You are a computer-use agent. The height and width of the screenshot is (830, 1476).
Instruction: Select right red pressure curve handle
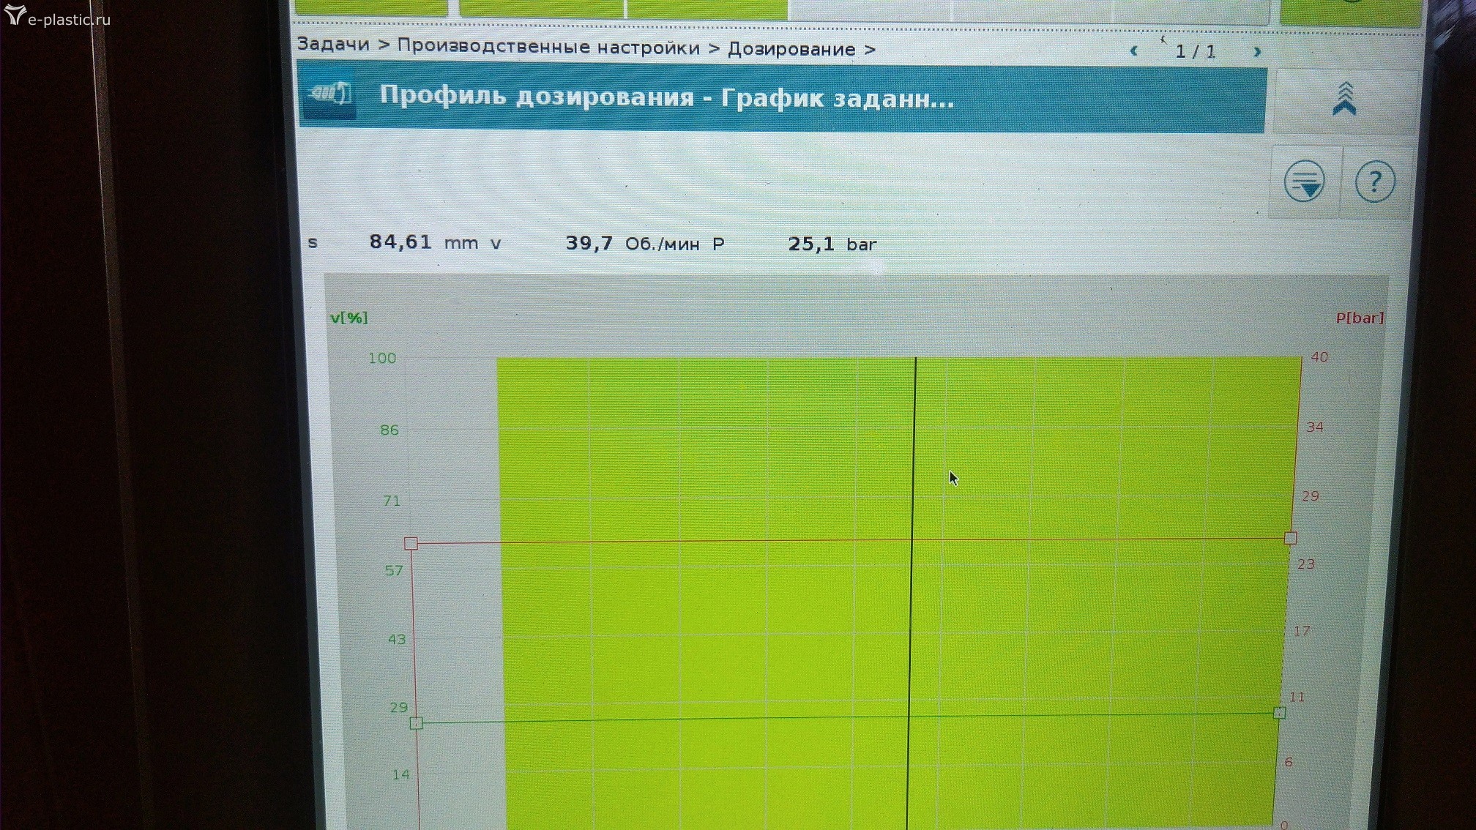(x=1290, y=538)
